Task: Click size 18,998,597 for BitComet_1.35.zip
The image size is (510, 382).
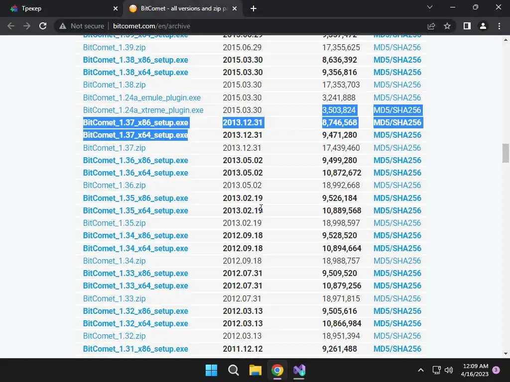Action: (341, 223)
